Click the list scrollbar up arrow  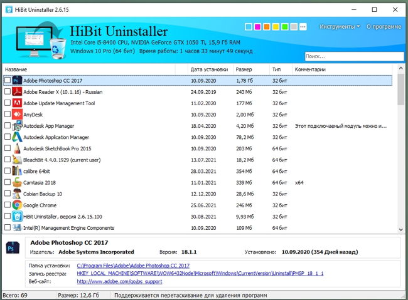[400, 68]
